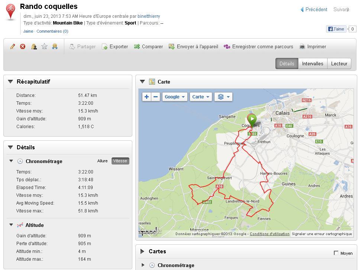Click the red delete activity icon
358x270 pixels.
[23, 46]
